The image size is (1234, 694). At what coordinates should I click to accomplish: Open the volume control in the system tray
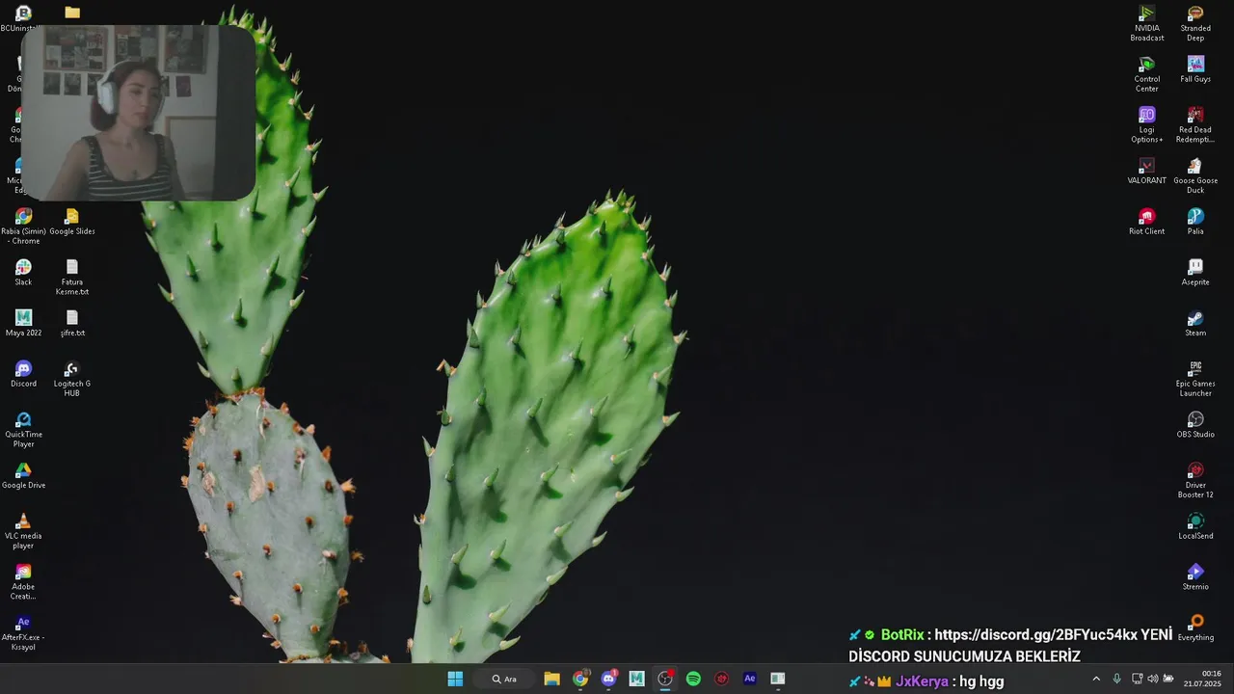click(x=1153, y=679)
